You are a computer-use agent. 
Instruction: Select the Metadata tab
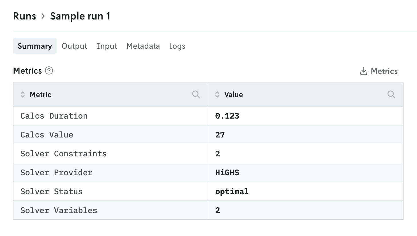tap(143, 46)
